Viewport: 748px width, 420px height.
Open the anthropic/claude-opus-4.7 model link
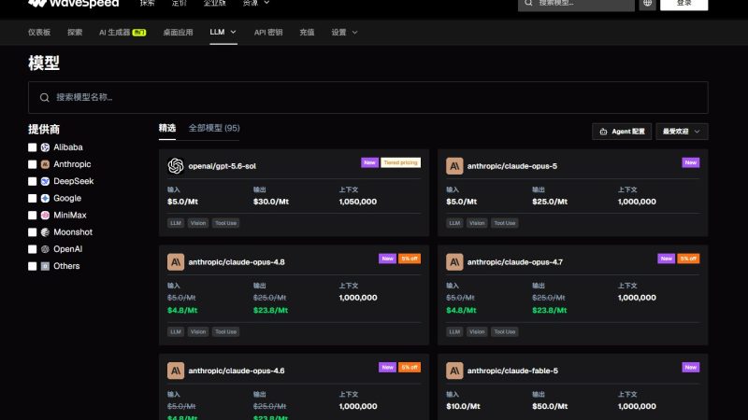tap(515, 262)
